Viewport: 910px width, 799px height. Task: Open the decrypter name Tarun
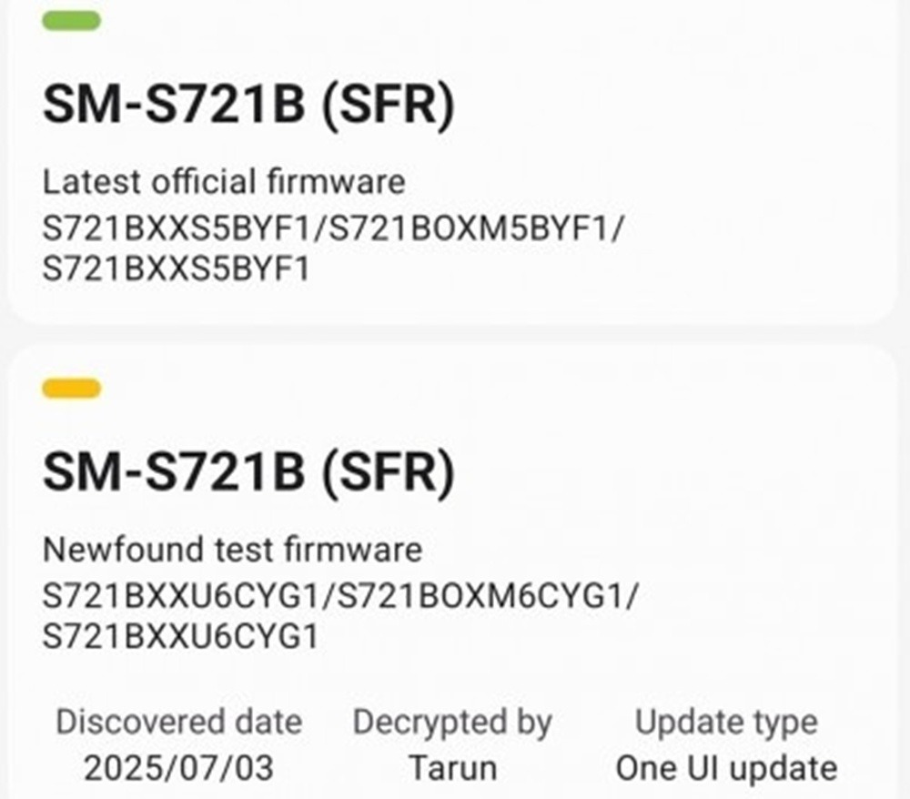452,768
